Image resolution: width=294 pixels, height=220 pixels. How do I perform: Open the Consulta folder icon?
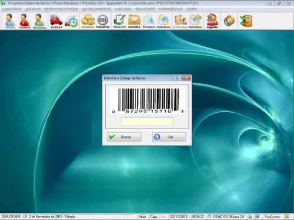134,21
